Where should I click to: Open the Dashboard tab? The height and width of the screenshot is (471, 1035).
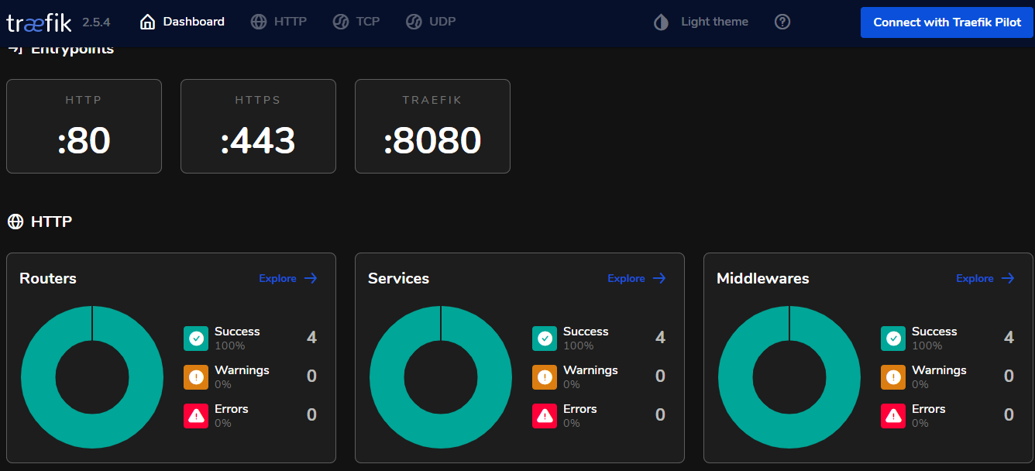182,22
